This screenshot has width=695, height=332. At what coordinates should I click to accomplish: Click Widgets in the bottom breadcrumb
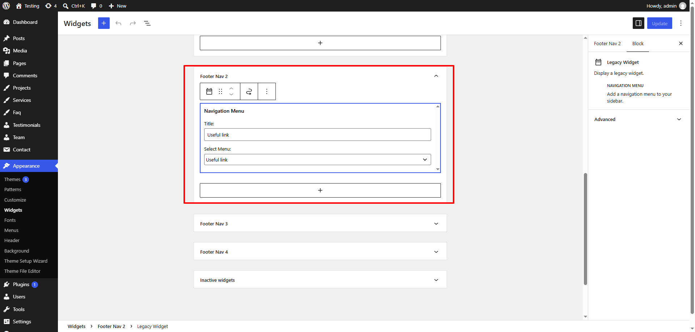[x=76, y=326]
